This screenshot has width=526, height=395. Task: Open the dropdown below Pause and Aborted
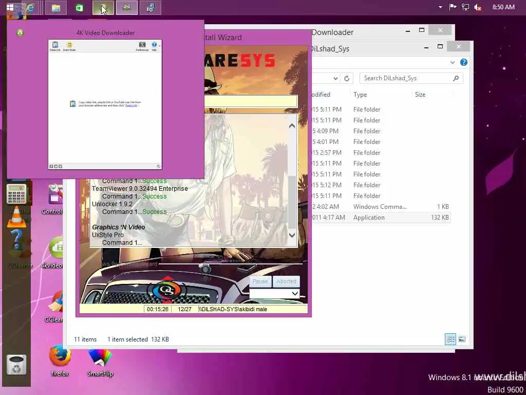[x=274, y=294]
